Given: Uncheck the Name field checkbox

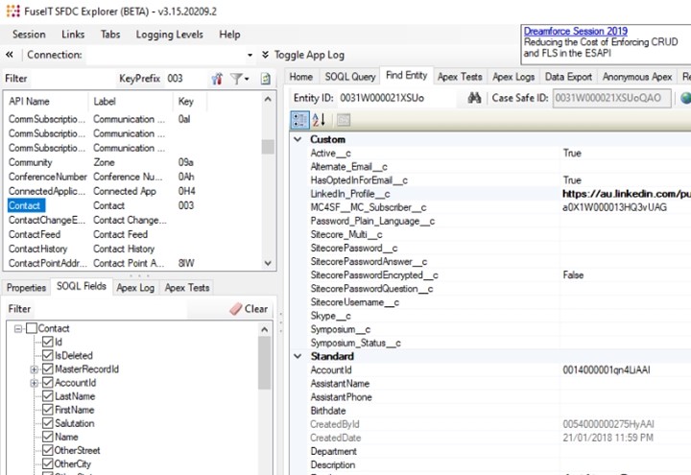Looking at the screenshot, I should 48,438.
